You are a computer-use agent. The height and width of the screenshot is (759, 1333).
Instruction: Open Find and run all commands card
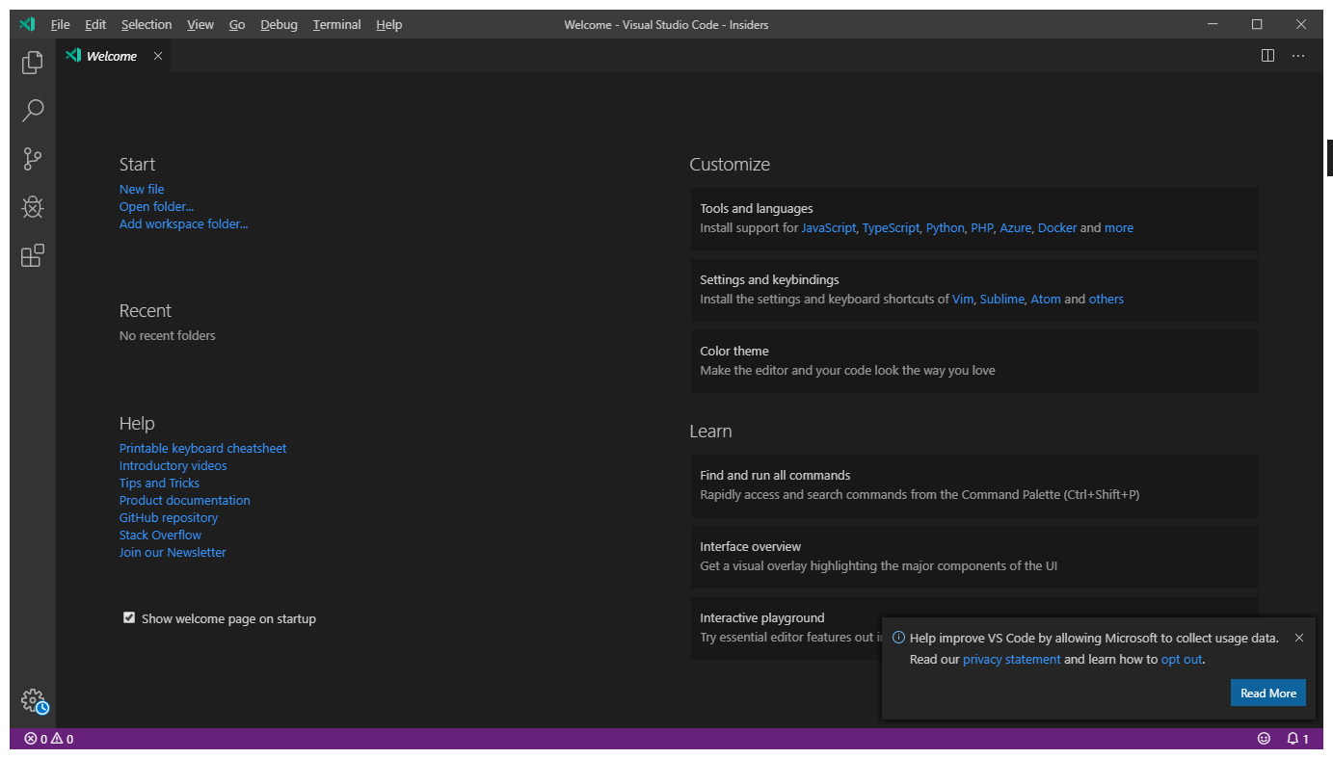[974, 485]
